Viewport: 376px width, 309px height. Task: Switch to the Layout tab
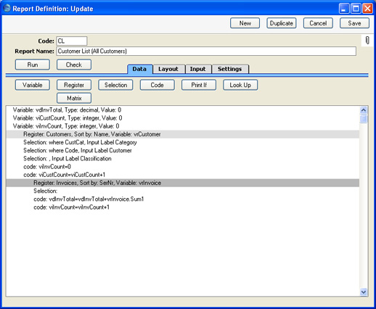168,69
